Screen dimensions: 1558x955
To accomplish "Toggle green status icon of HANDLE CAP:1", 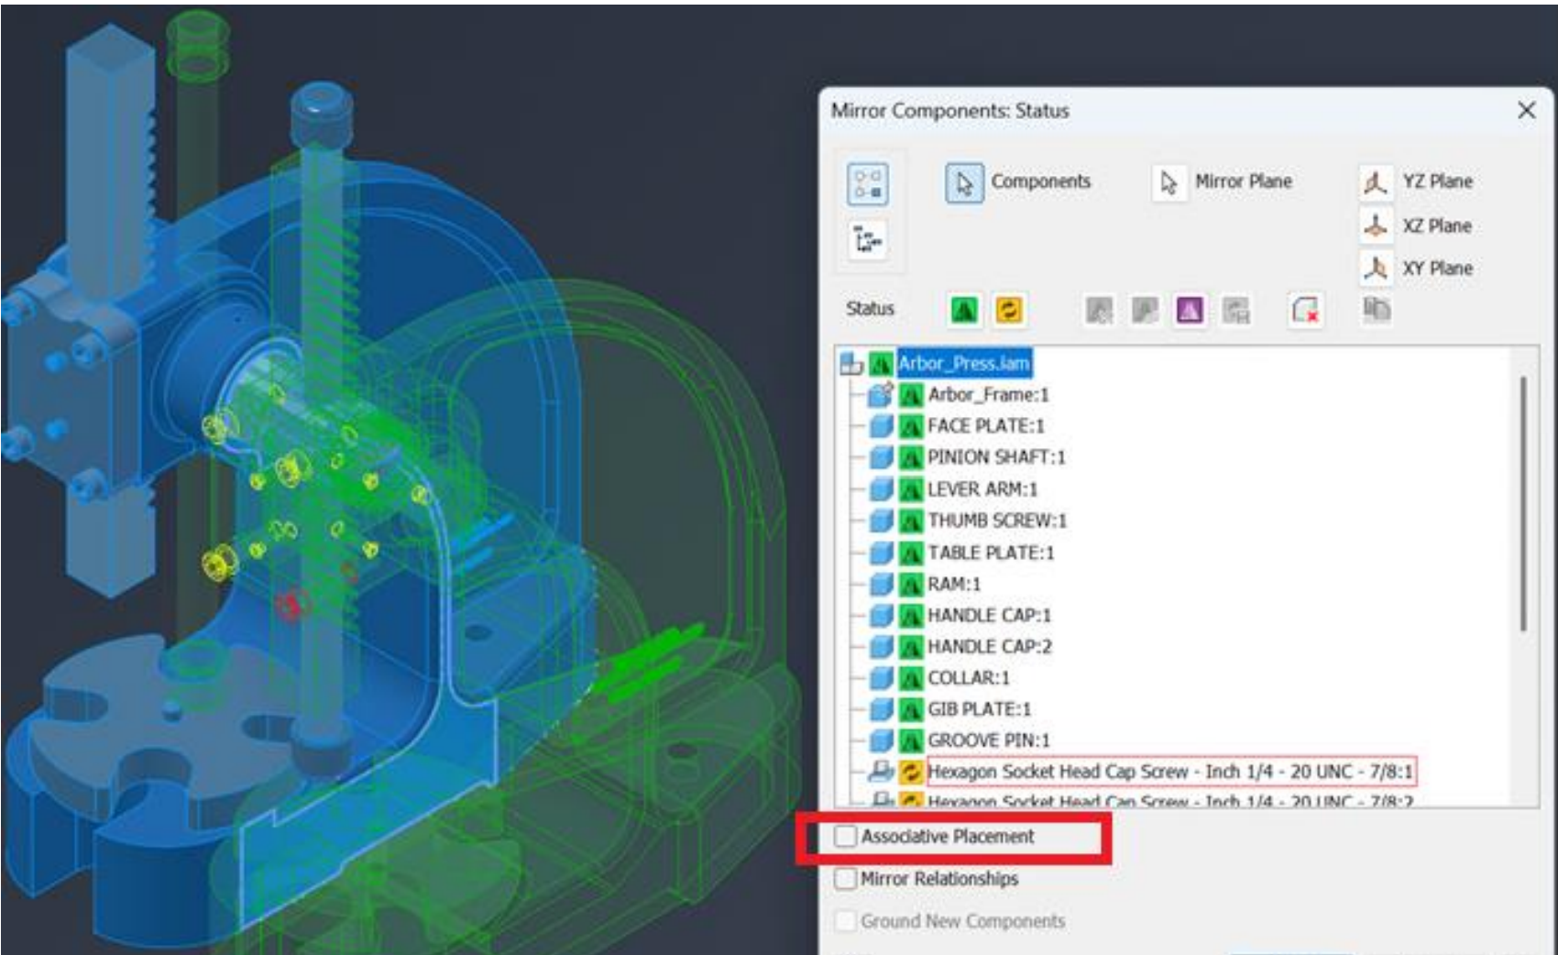I will (911, 615).
